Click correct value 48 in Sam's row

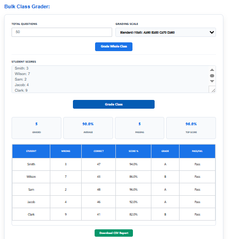99,189
